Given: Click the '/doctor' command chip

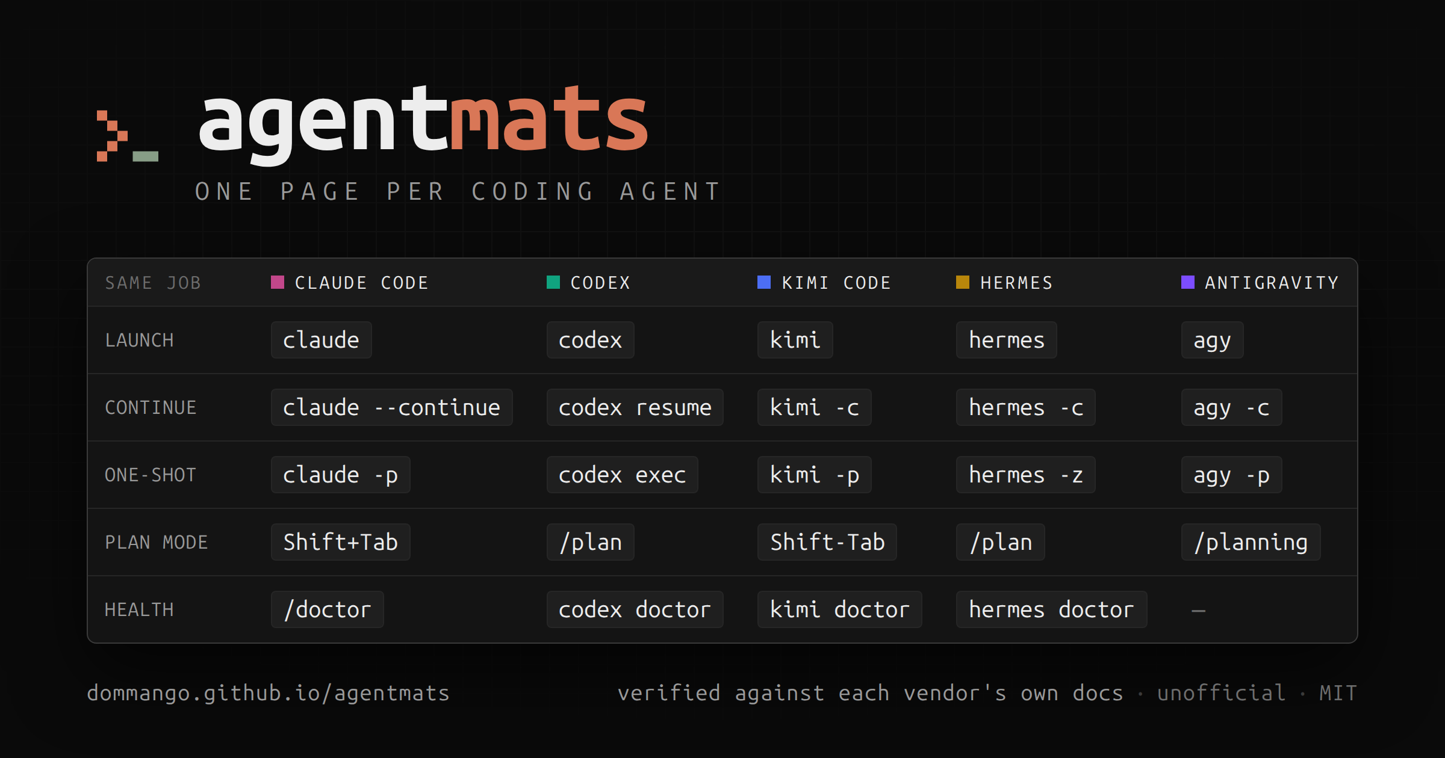Looking at the screenshot, I should 328,609.
